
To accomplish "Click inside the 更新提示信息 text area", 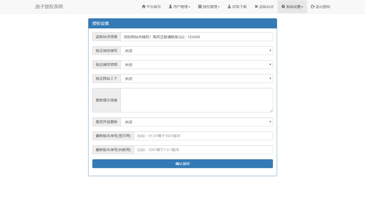I will (x=197, y=100).
